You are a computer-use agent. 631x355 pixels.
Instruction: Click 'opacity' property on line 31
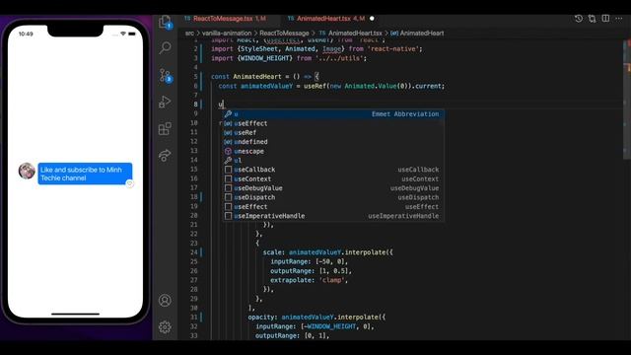coord(261,318)
